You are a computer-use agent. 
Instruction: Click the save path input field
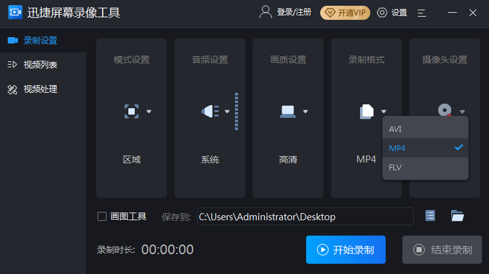pyautogui.click(x=305, y=216)
